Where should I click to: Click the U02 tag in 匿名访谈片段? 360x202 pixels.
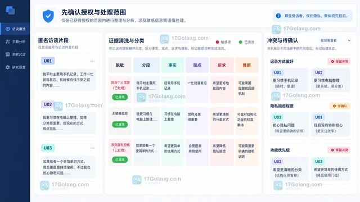[48, 104]
